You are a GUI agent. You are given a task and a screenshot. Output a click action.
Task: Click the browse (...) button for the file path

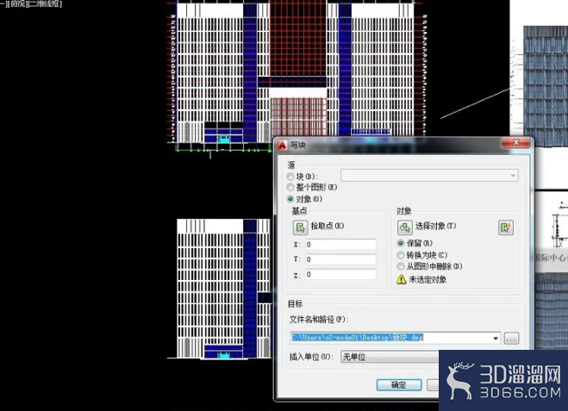(x=511, y=339)
